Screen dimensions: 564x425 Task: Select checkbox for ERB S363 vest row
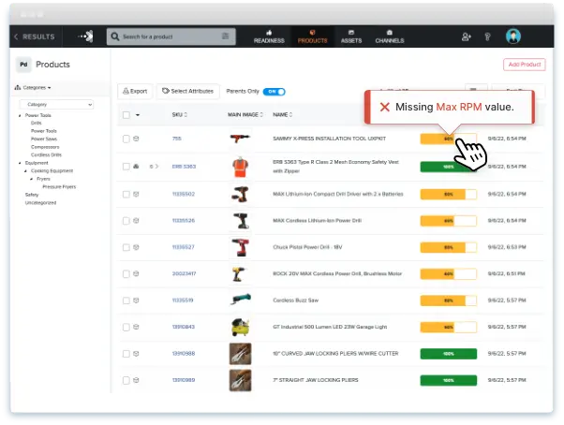click(126, 167)
